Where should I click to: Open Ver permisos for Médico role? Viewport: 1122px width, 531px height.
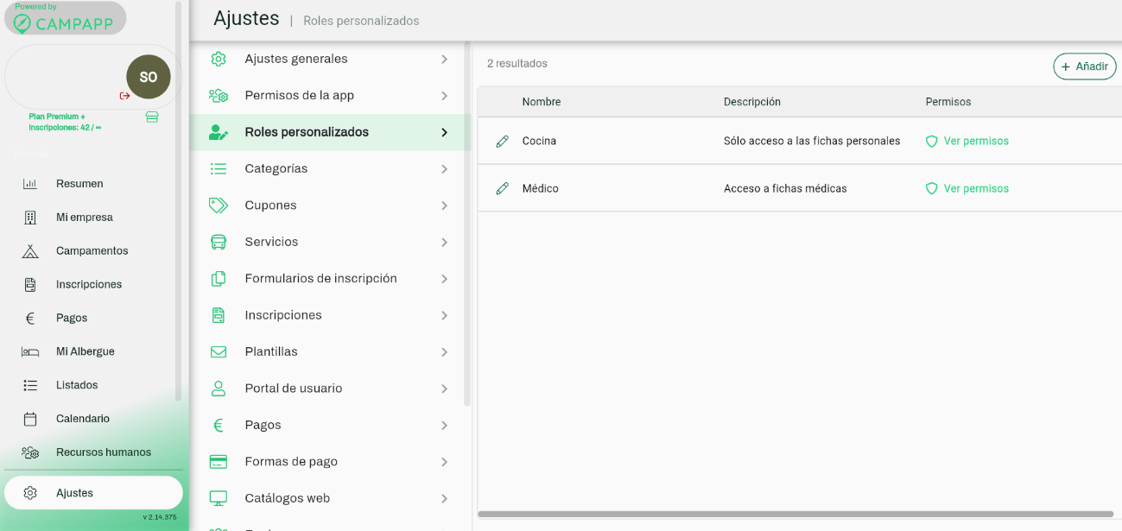tap(975, 188)
